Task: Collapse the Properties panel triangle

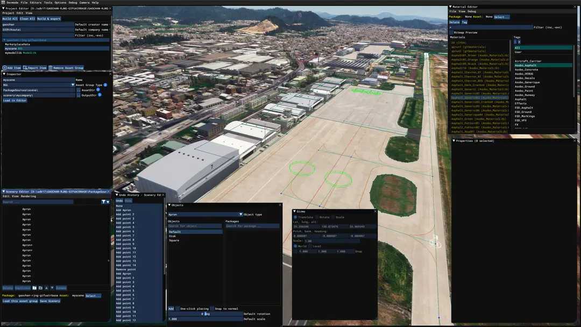Action: [454, 141]
